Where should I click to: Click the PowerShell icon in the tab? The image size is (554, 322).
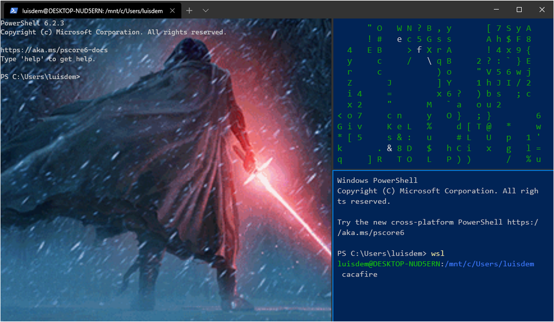(x=14, y=11)
